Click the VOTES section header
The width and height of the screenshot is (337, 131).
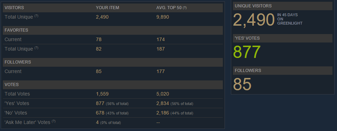[12, 85]
